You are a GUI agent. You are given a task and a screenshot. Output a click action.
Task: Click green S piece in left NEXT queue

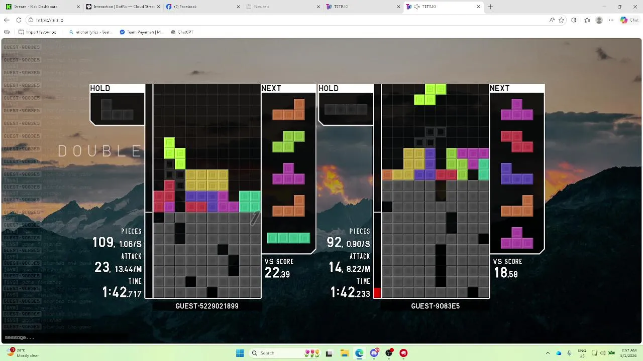click(288, 142)
